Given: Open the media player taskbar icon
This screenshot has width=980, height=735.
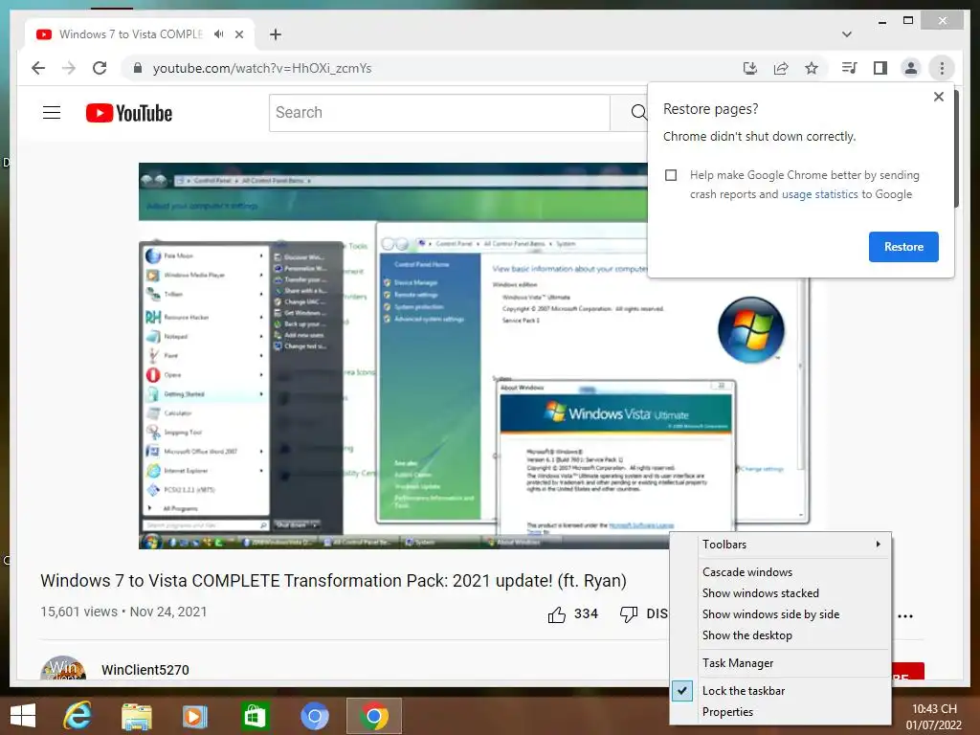Looking at the screenshot, I should [195, 716].
